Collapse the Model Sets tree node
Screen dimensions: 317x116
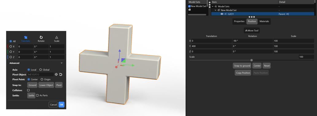click(x=213, y=6)
